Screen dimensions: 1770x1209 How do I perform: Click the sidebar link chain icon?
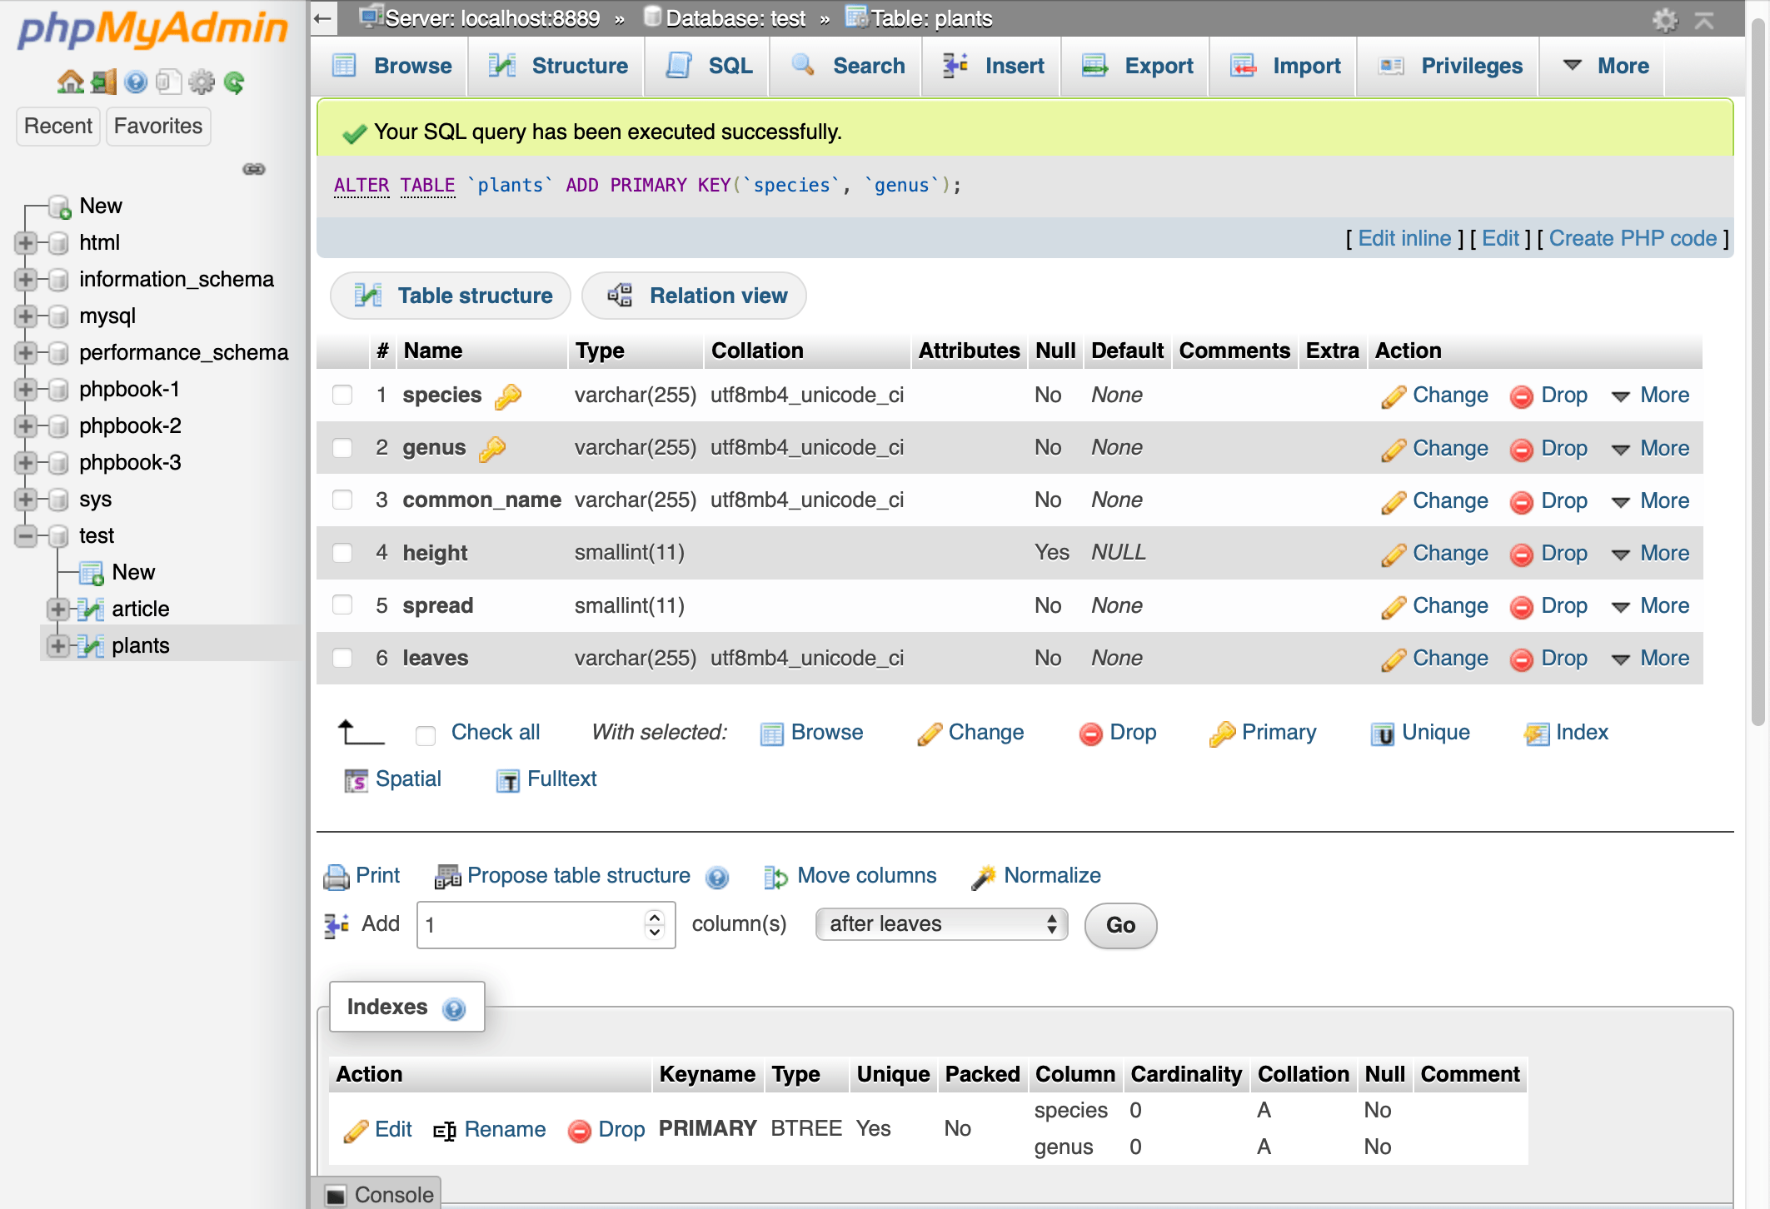(x=254, y=169)
